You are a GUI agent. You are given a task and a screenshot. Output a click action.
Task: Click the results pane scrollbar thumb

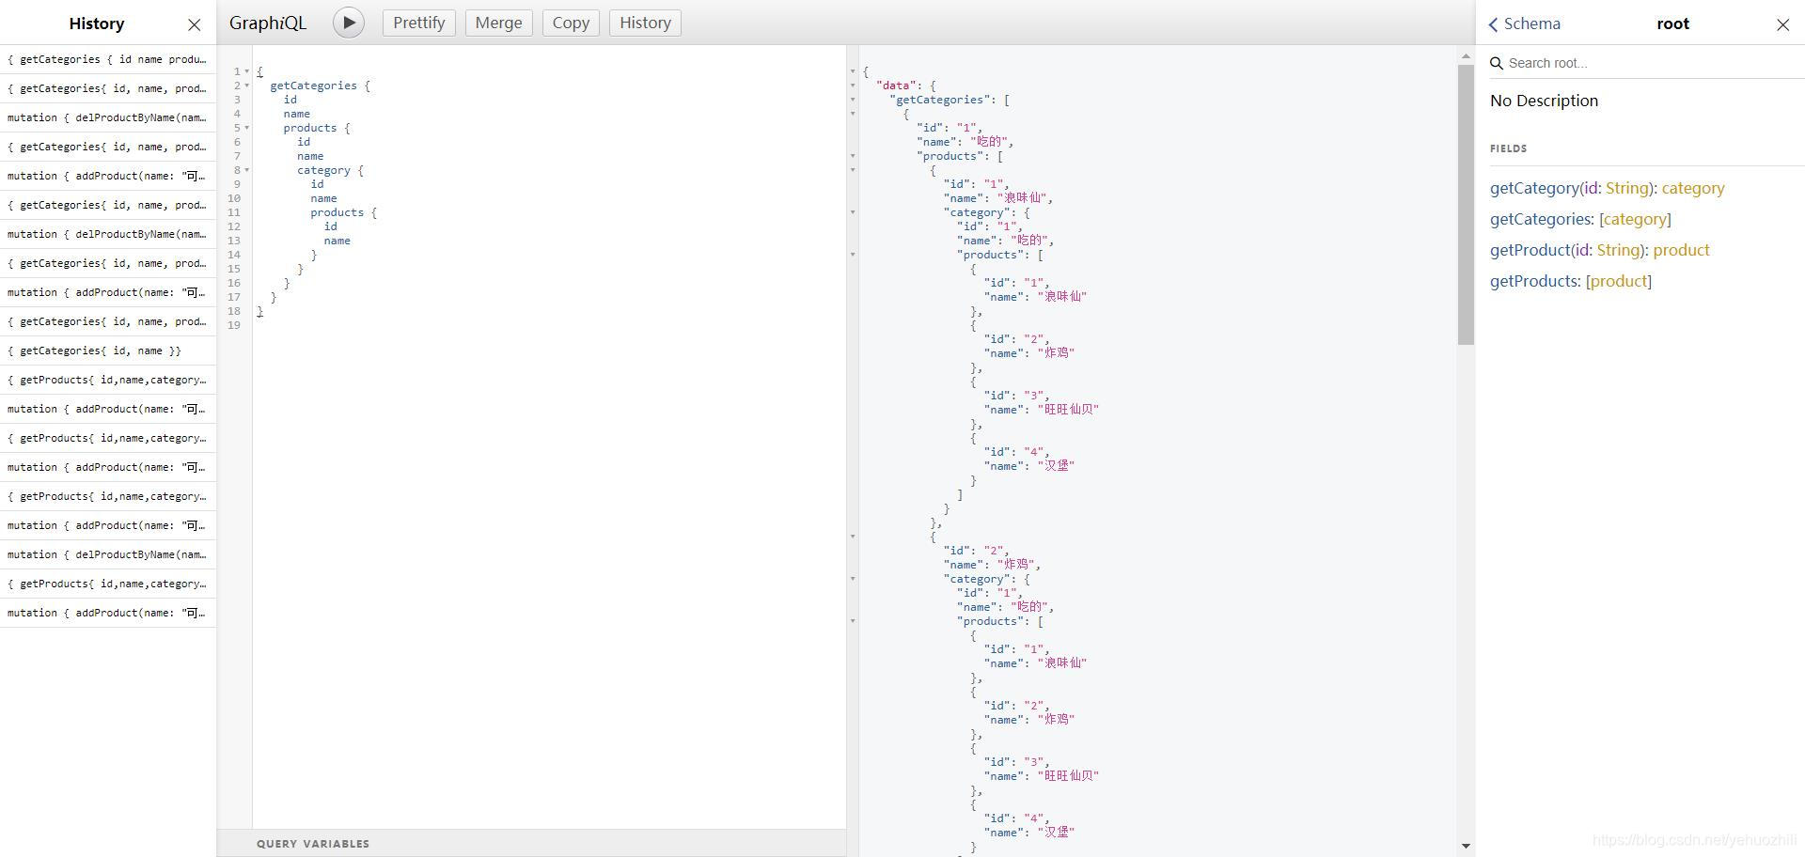click(1466, 205)
